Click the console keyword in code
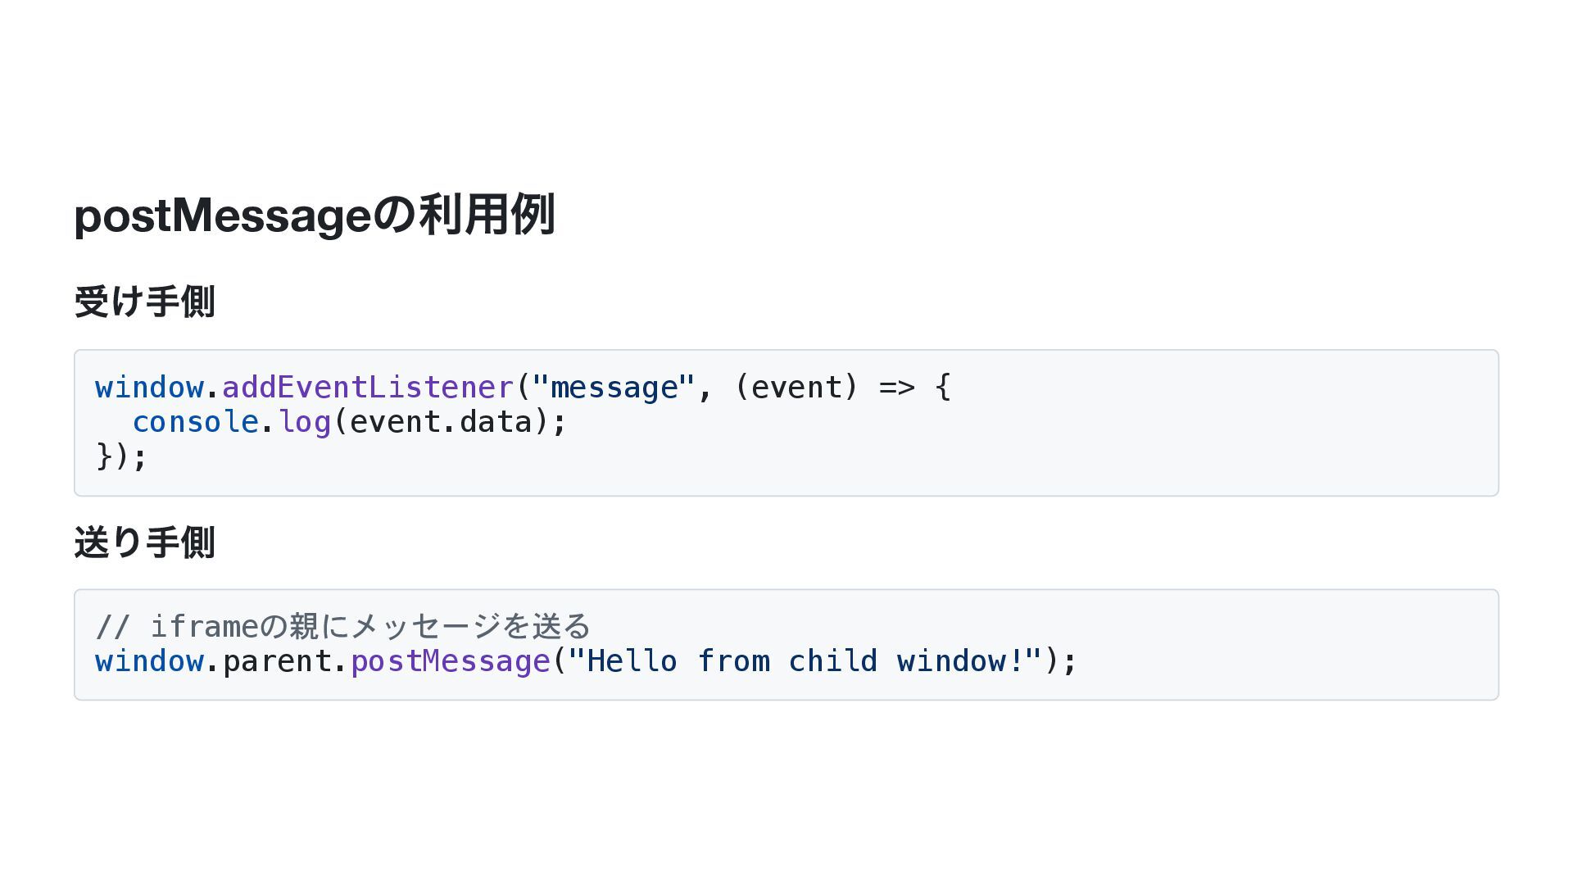The width and height of the screenshot is (1573, 885). (195, 422)
